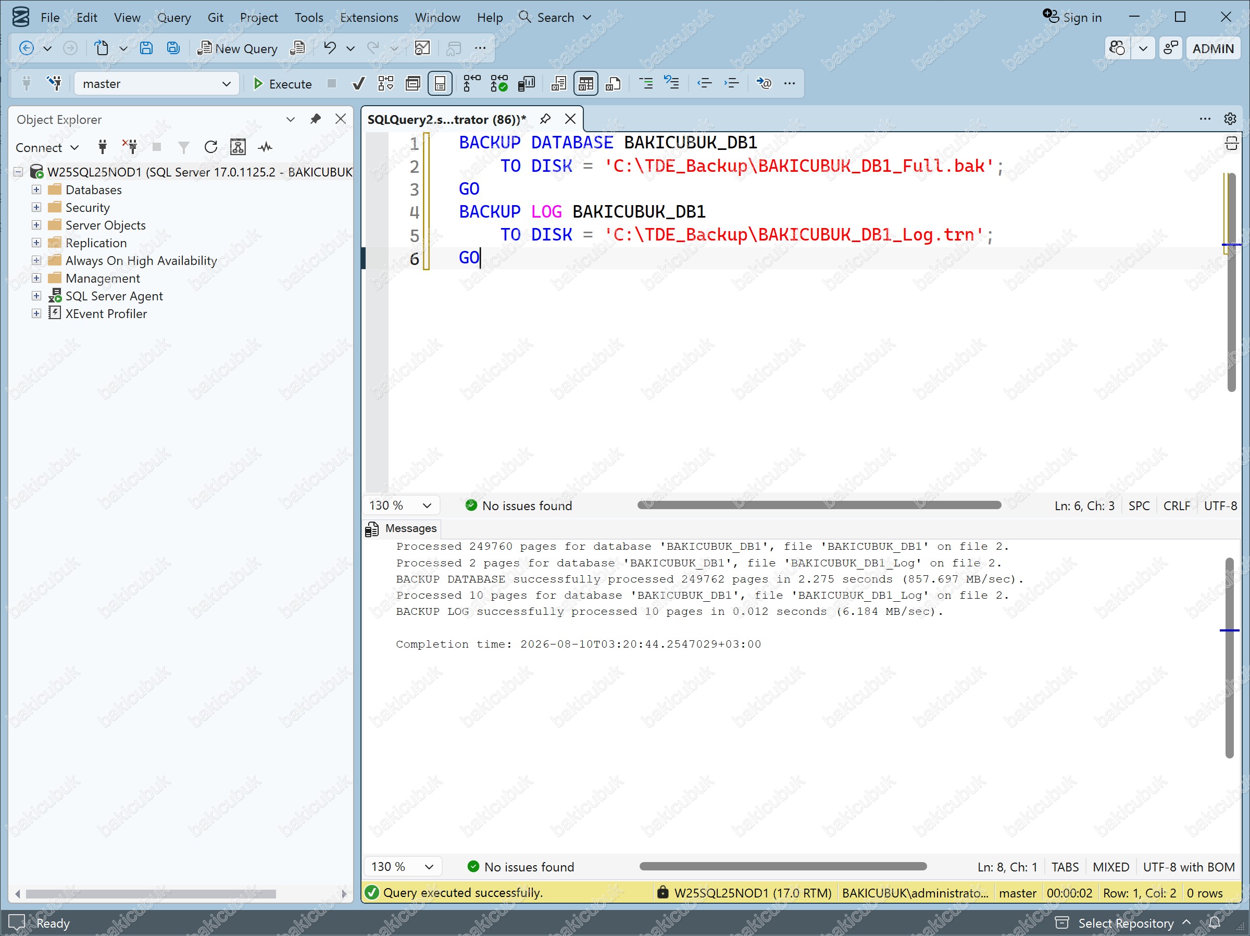The height and width of the screenshot is (936, 1250).
Task: Select Results to Grid option
Action: [586, 84]
